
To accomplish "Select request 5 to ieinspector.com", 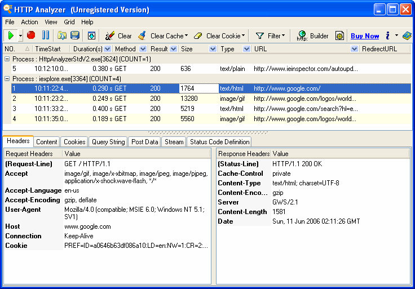I will pyautogui.click(x=211, y=69).
